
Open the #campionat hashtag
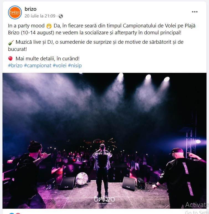(x=38, y=66)
